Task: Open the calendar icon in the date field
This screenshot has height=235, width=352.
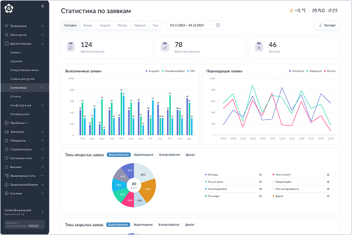Action: 218,25
